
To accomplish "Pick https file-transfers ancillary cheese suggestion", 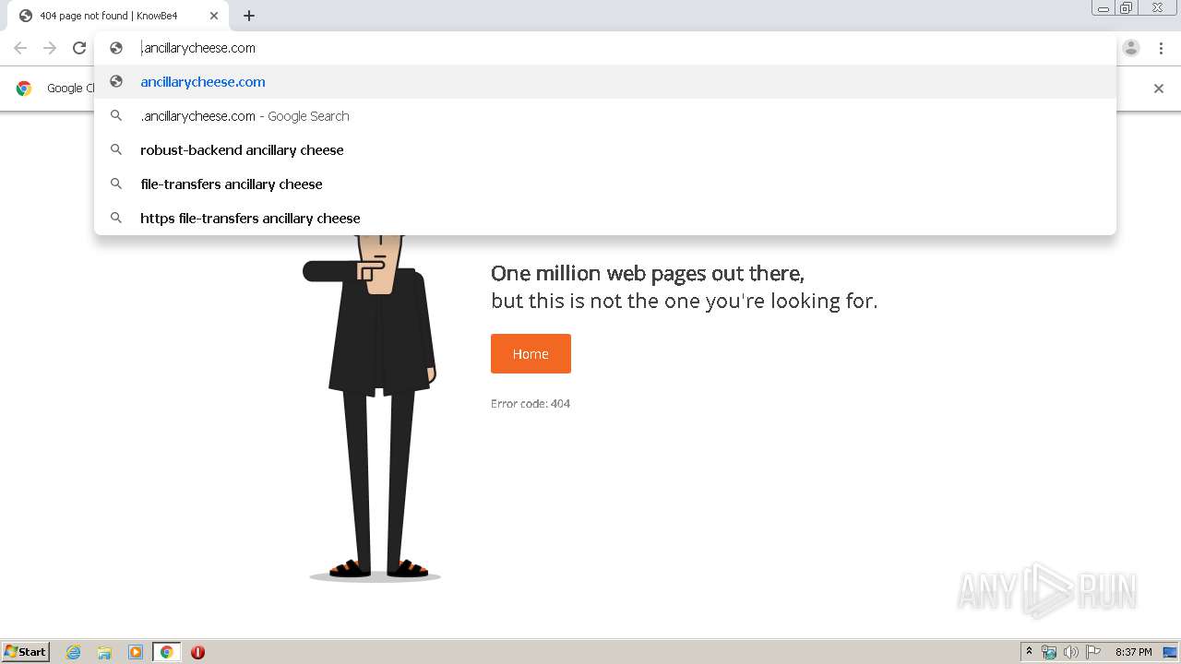I will coord(604,219).
